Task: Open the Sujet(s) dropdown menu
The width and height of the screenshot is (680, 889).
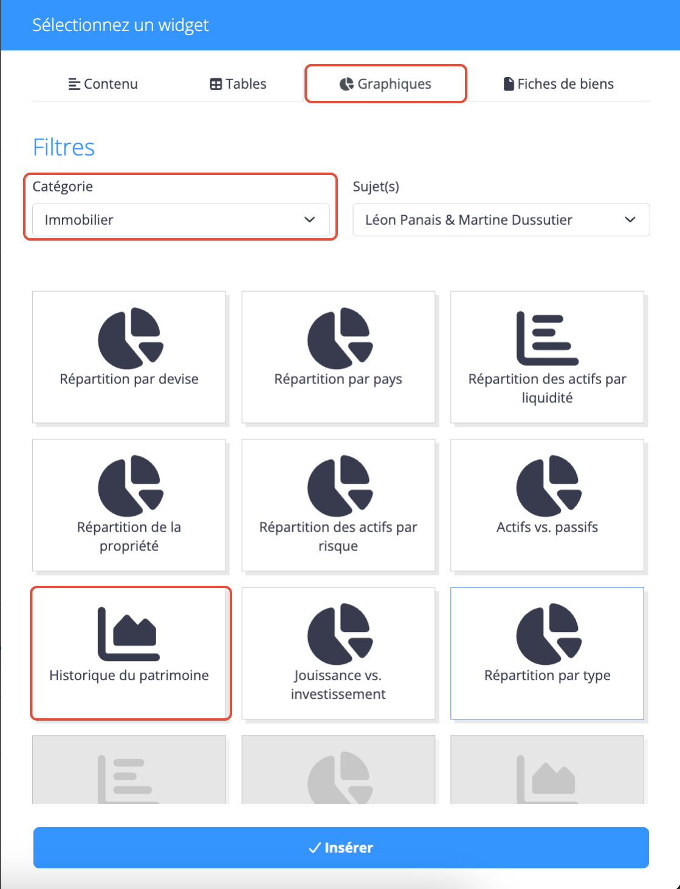Action: (x=501, y=220)
